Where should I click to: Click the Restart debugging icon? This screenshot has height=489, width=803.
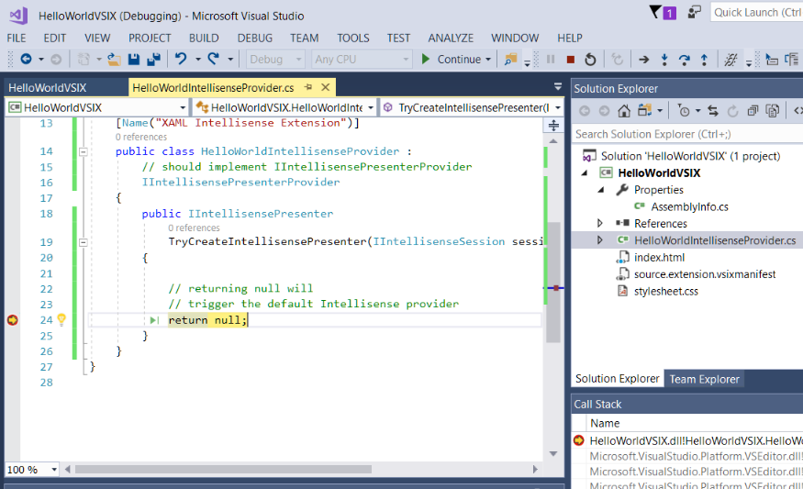tap(590, 60)
